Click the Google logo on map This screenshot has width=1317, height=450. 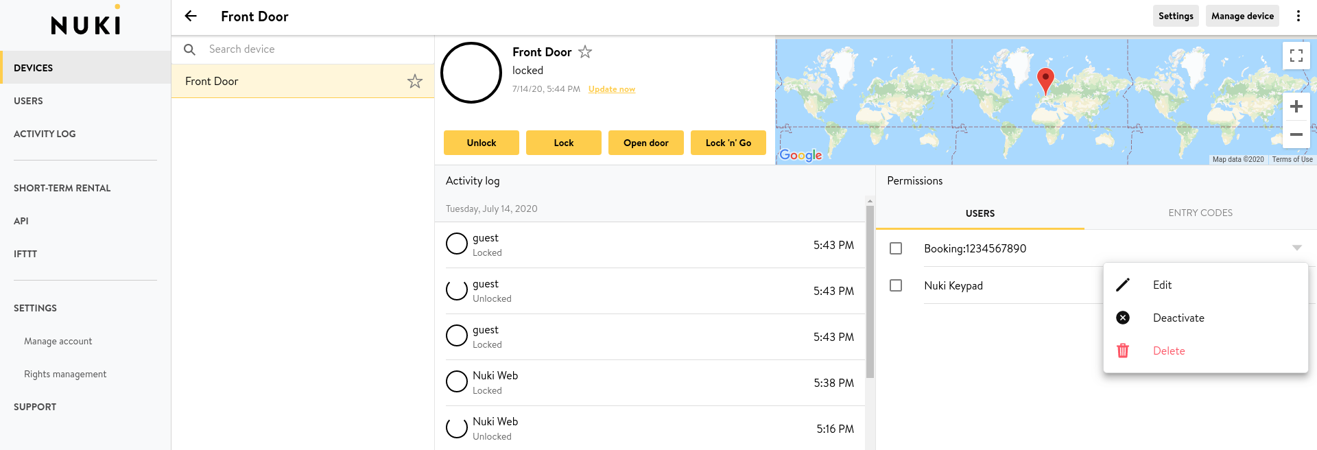point(800,155)
